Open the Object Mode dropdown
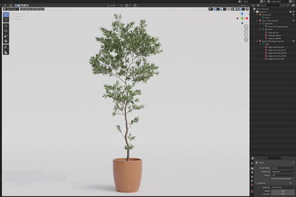The image size is (296, 197). (x=11, y=9)
